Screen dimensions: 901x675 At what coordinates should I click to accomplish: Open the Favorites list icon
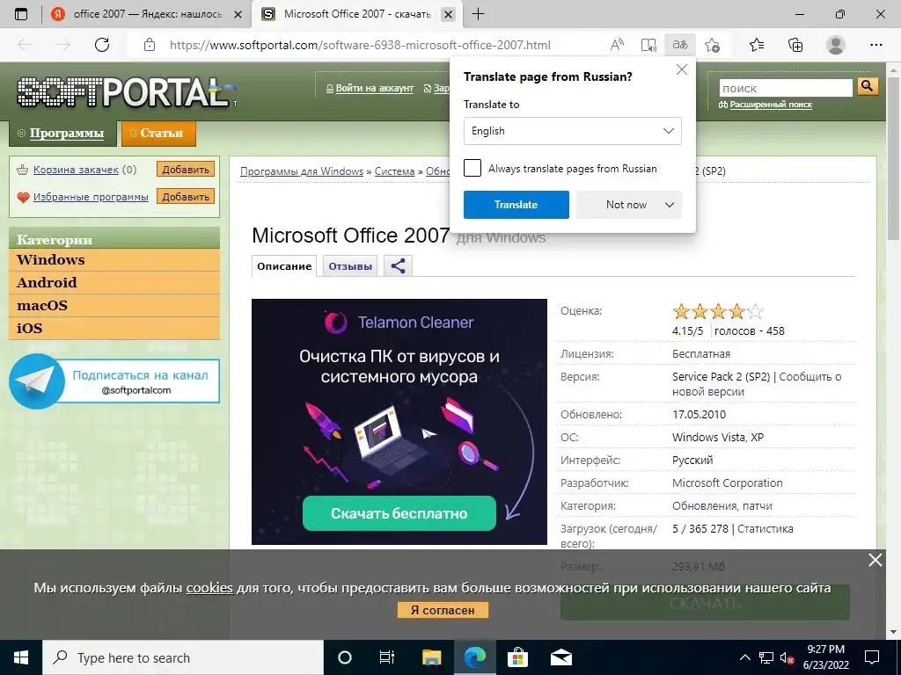[x=757, y=45]
